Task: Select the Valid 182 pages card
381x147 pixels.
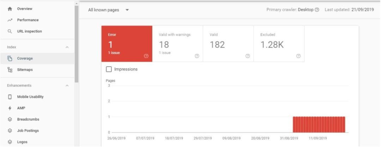Action: 228,43
